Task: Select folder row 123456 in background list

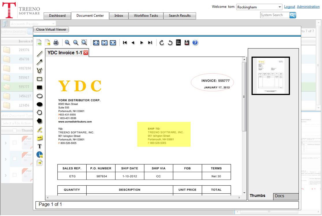Action: [17, 105]
